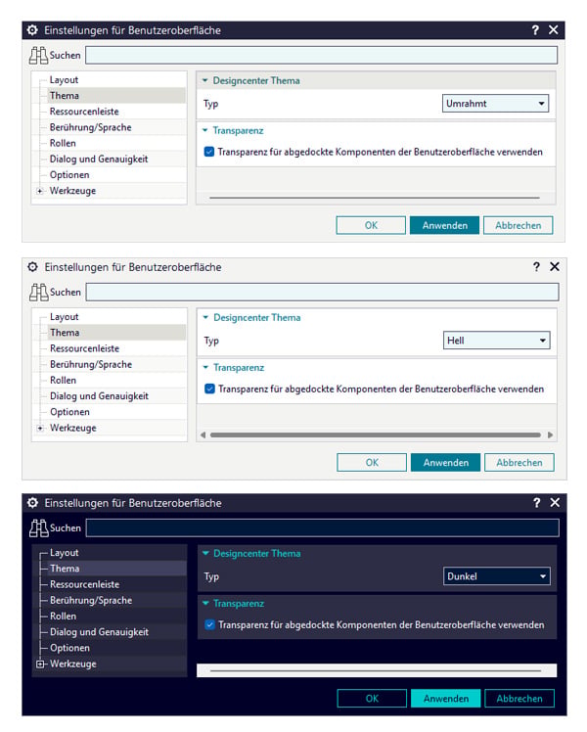
Task: Open help question mark in Hell dialog
Action: pyautogui.click(x=536, y=266)
